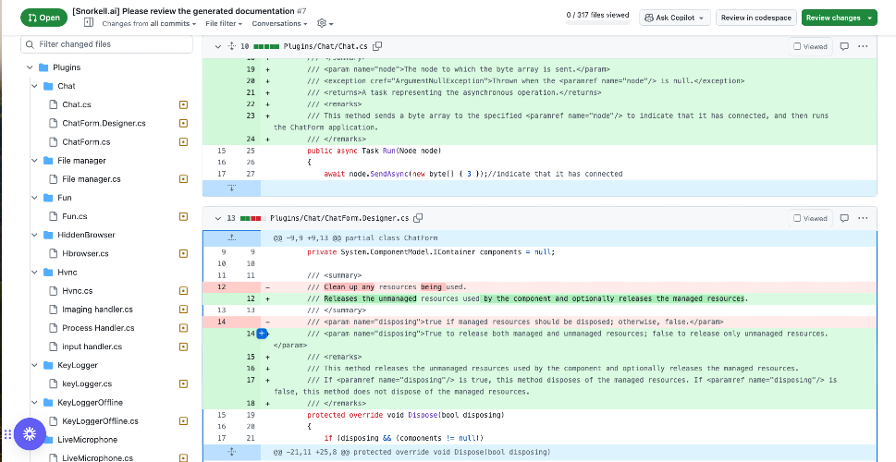Screen dimensions: 896x462
Task: Open three-dot menu for ChatForm.Designer.cs
Action: tap(863, 217)
